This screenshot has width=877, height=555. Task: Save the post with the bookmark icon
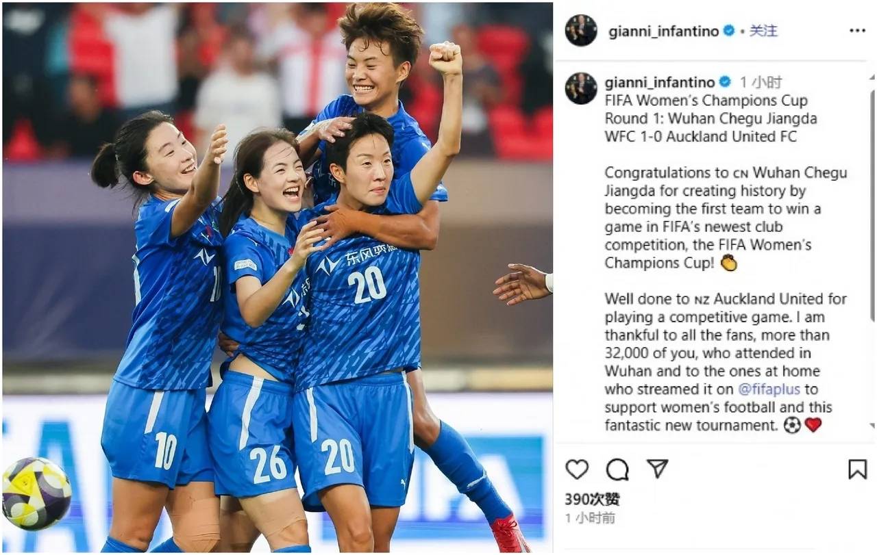(857, 469)
